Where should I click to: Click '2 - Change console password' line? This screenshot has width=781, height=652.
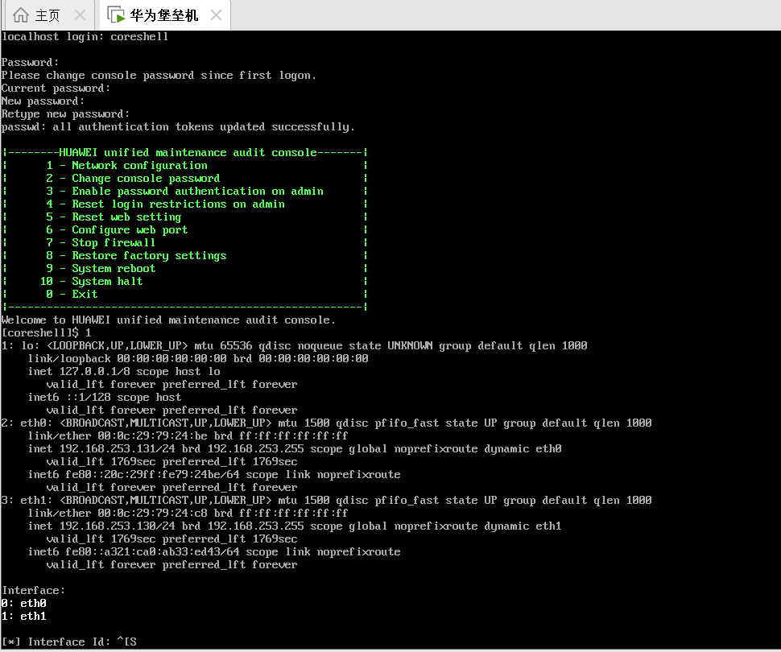point(133,179)
